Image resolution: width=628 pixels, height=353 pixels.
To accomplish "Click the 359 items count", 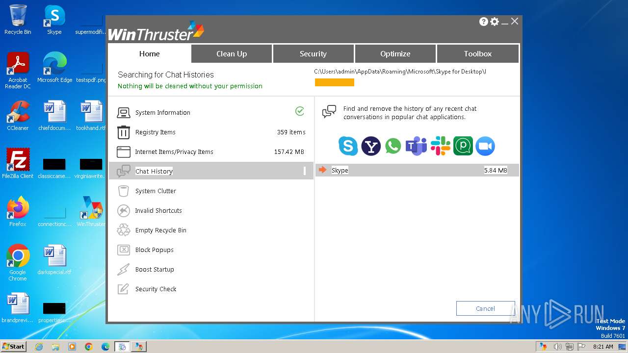I will [291, 132].
